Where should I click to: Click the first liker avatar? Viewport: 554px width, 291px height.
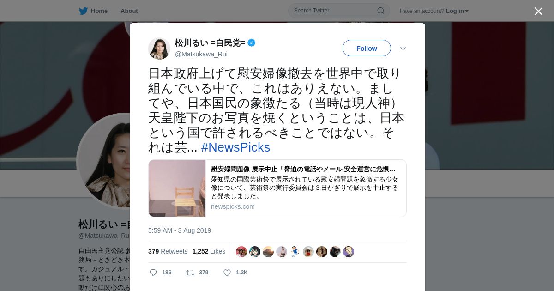click(241, 252)
